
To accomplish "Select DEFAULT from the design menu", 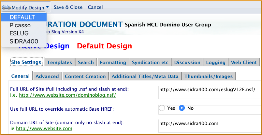I will click(x=22, y=17).
